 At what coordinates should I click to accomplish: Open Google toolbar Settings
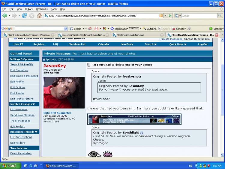(x=216, y=29)
